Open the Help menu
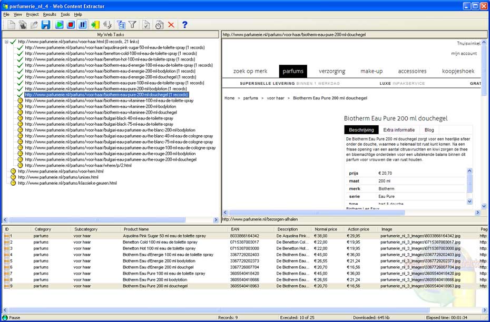Image resolution: width=490 pixels, height=322 pixels. [x=78, y=14]
